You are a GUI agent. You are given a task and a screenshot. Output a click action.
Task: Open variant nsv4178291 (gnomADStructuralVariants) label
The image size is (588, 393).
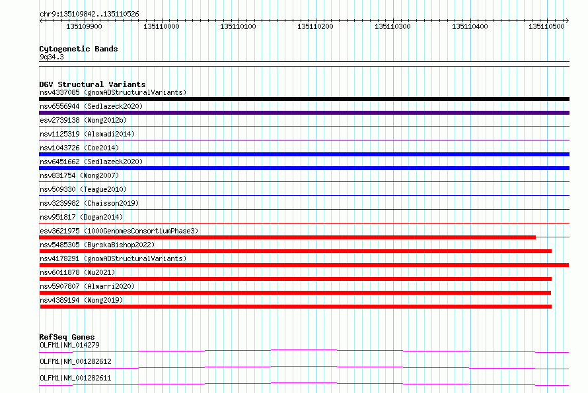tap(113, 258)
